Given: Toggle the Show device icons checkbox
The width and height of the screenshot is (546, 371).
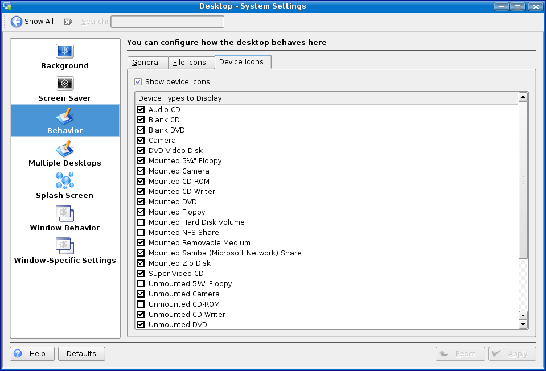Looking at the screenshot, I should click(138, 81).
